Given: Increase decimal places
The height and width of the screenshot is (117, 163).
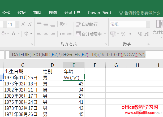Looking at the screenshot, I should (140, 34).
